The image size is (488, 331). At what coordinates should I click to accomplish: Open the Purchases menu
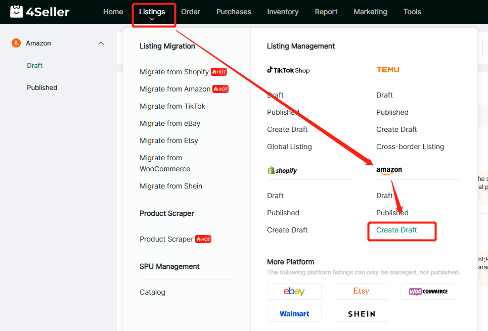234,12
